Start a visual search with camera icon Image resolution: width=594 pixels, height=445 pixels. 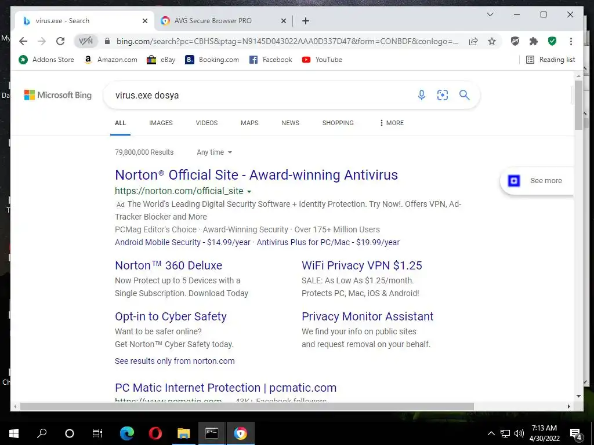[443, 95]
